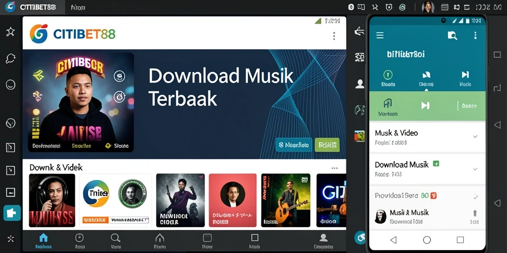
Task: Click the upper triangle icon on the far right strip
Action: pyautogui.click(x=497, y=125)
